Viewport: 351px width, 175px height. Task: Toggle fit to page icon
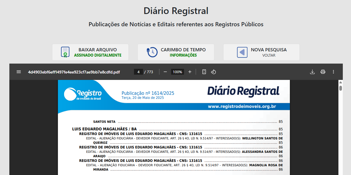pyautogui.click(x=204, y=72)
